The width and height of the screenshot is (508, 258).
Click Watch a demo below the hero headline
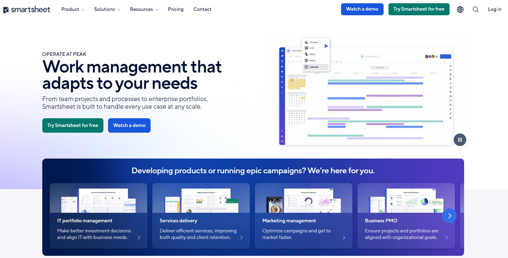129,125
